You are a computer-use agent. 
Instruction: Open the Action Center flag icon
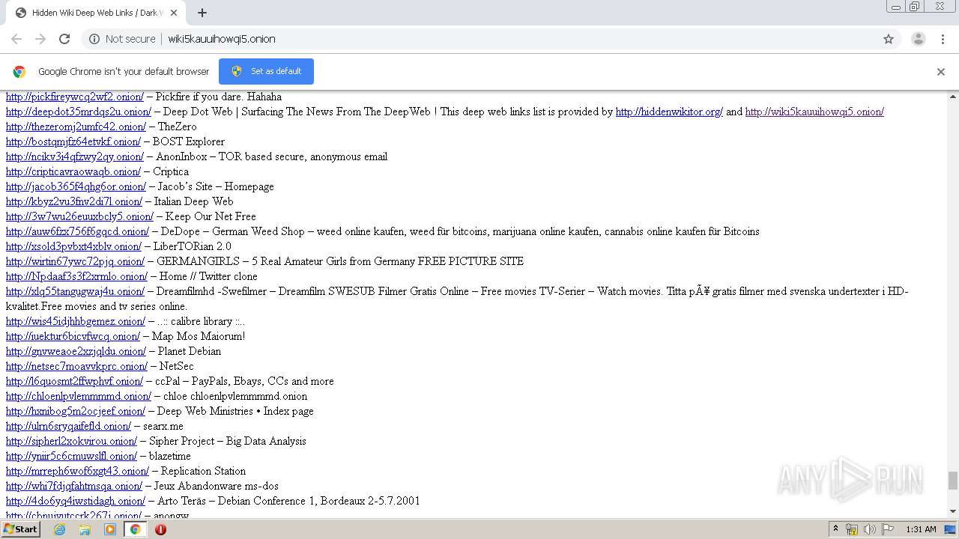[888, 529]
